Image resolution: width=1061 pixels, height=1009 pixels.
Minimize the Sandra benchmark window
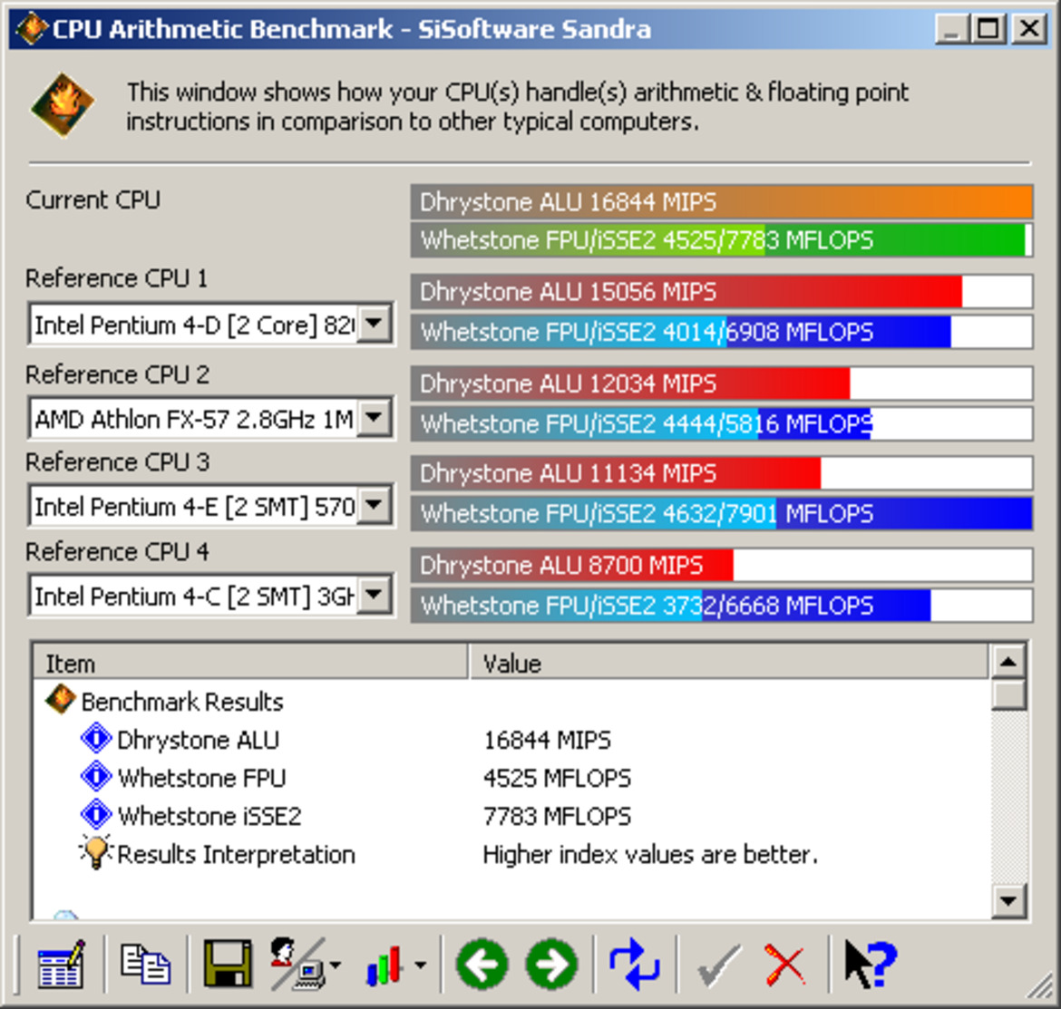(952, 29)
